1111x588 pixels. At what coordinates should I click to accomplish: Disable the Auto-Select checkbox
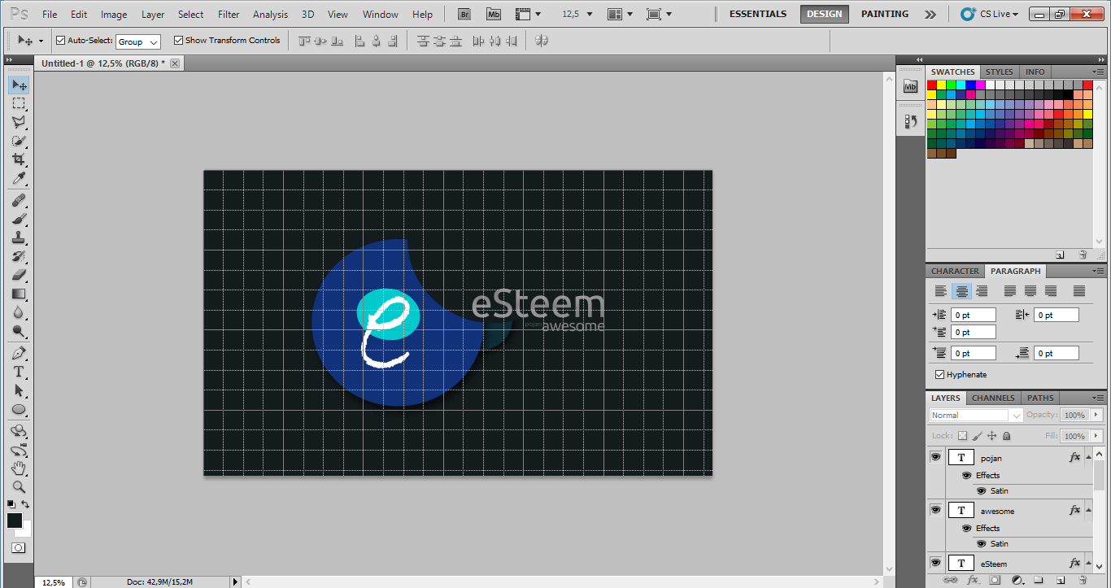(x=59, y=39)
